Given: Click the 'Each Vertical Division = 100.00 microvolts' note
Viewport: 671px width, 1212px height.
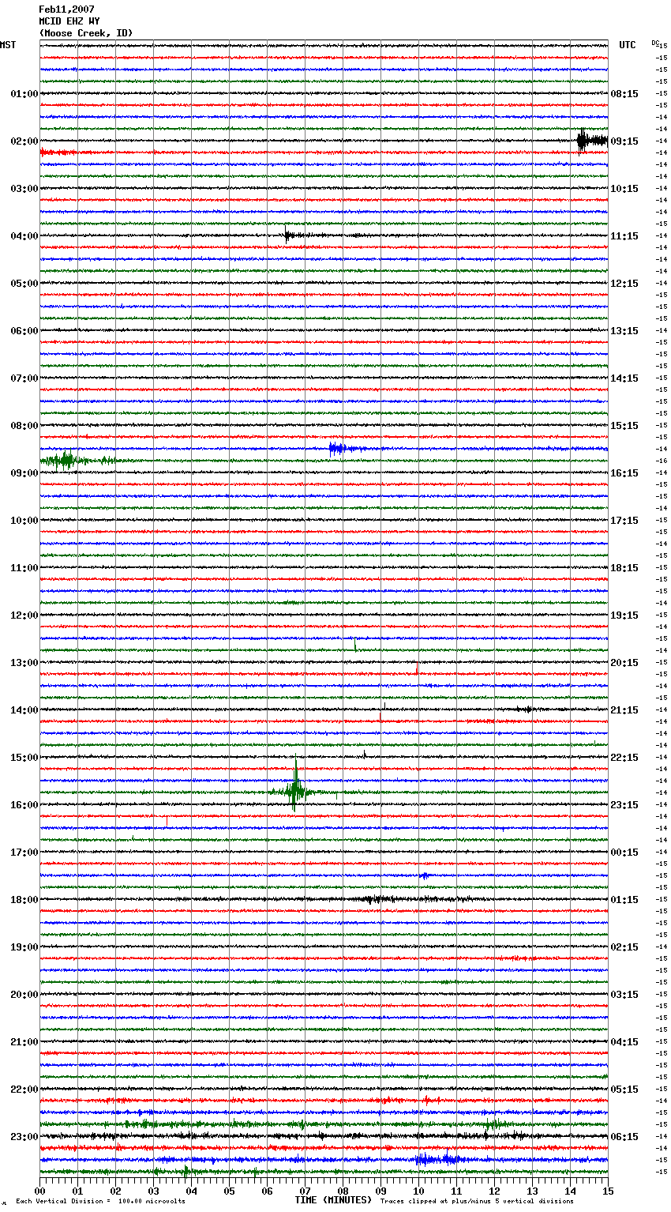Looking at the screenshot, I should 101,1201.
